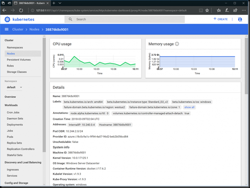The image size is (250, 188).
Task: Go to Nodes breadcrumb
Action: point(34,29)
